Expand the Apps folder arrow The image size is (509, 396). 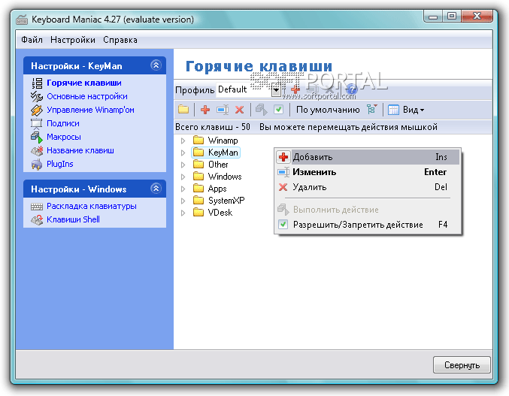click(x=183, y=189)
